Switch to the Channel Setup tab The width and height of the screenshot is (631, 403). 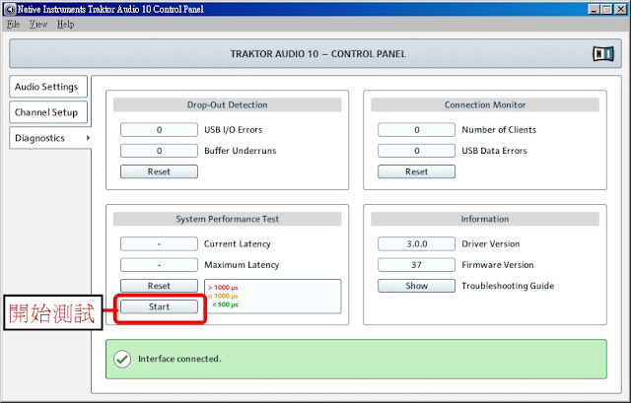(48, 112)
